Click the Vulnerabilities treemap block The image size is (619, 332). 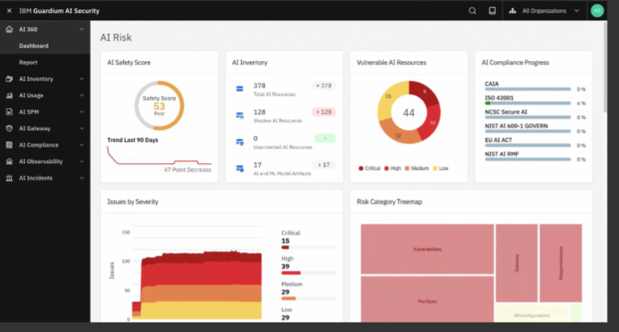click(427, 249)
